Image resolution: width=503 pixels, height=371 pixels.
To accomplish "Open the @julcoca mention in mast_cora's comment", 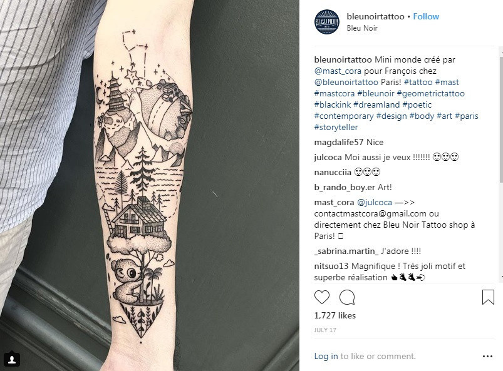I will click(375, 203).
